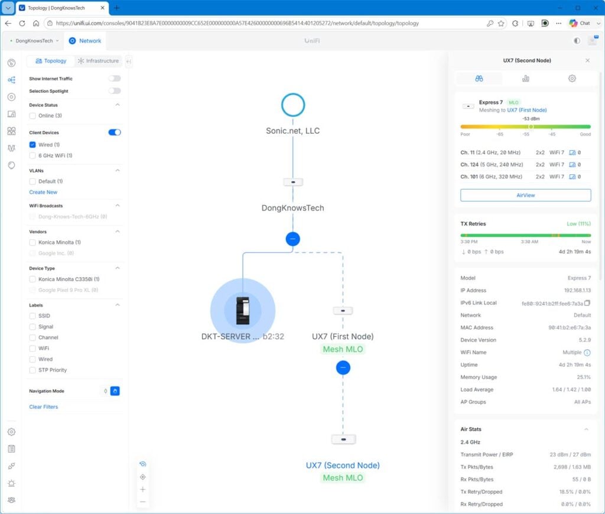Check the Konica Minolta C3350i device type

tap(32, 279)
